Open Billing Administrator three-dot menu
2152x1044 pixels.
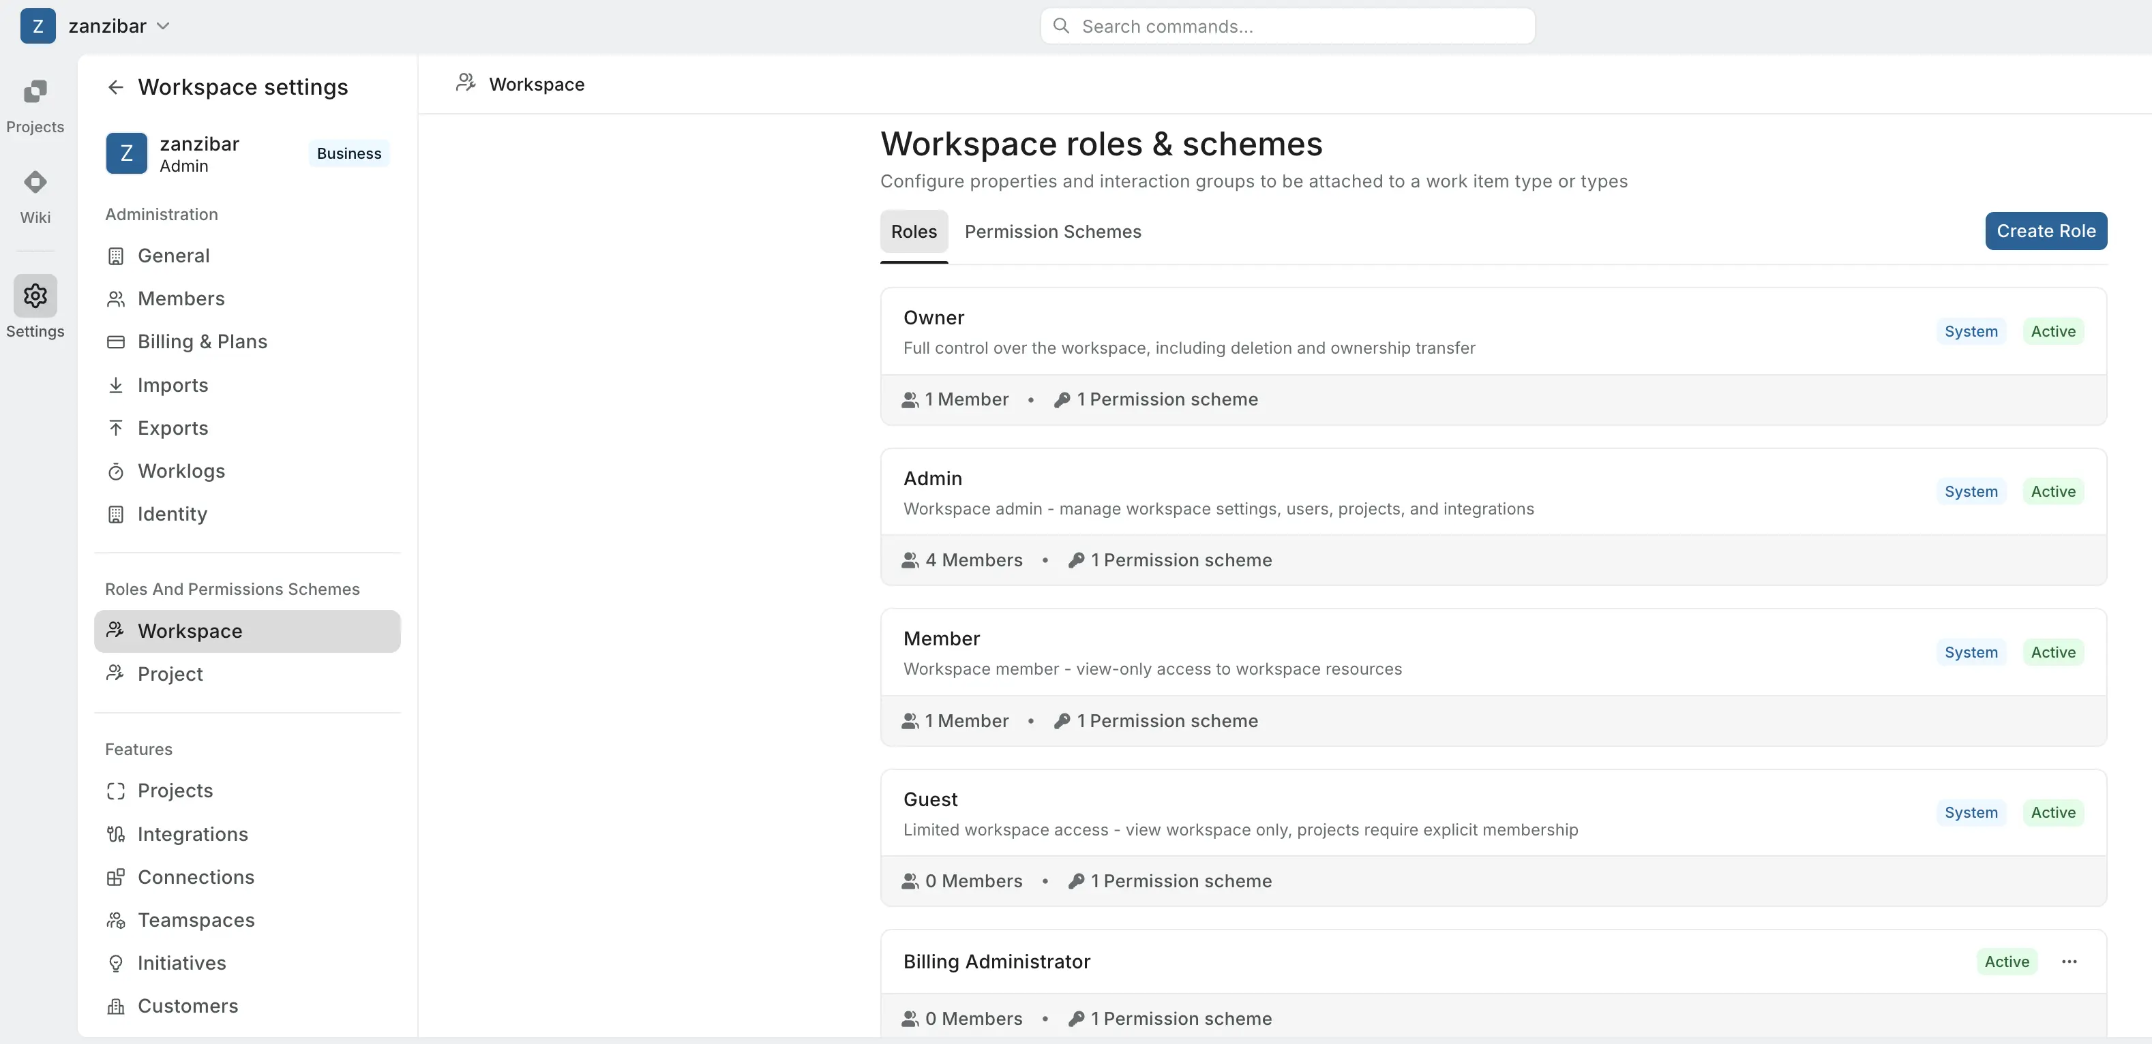point(2068,962)
